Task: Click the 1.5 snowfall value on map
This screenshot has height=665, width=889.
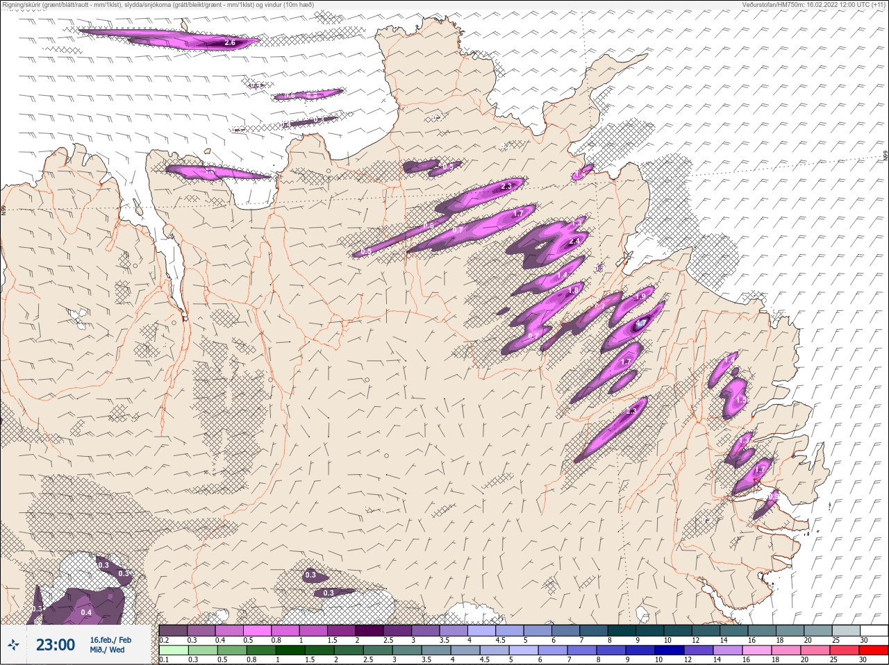Action: click(740, 400)
